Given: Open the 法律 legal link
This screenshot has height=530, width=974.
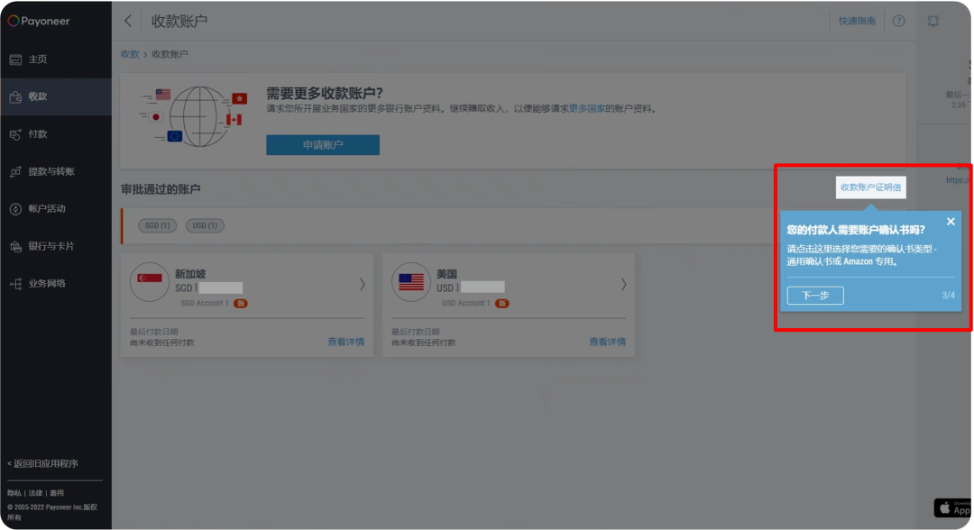Looking at the screenshot, I should point(35,493).
